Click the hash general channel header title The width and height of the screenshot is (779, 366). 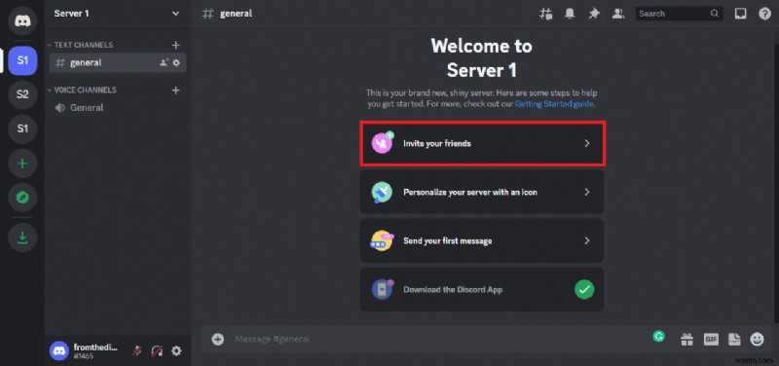(227, 14)
